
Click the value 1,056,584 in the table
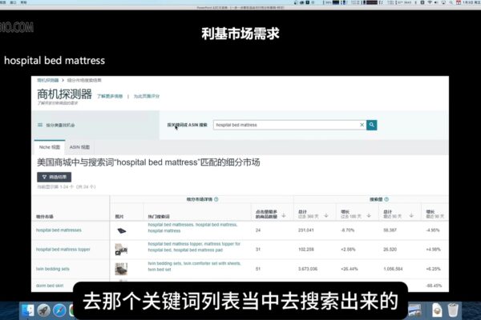click(393, 269)
